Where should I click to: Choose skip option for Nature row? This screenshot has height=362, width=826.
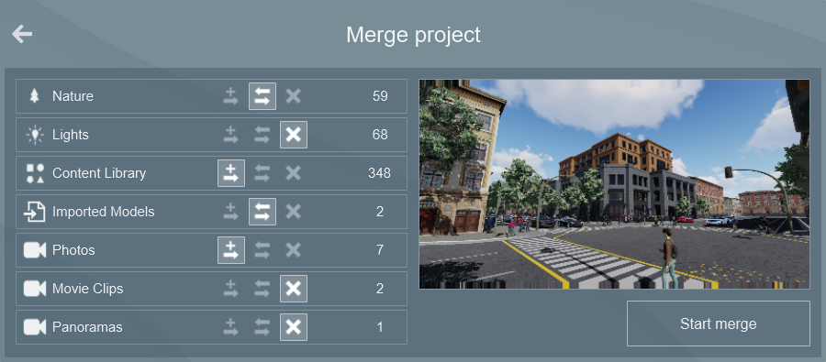294,96
